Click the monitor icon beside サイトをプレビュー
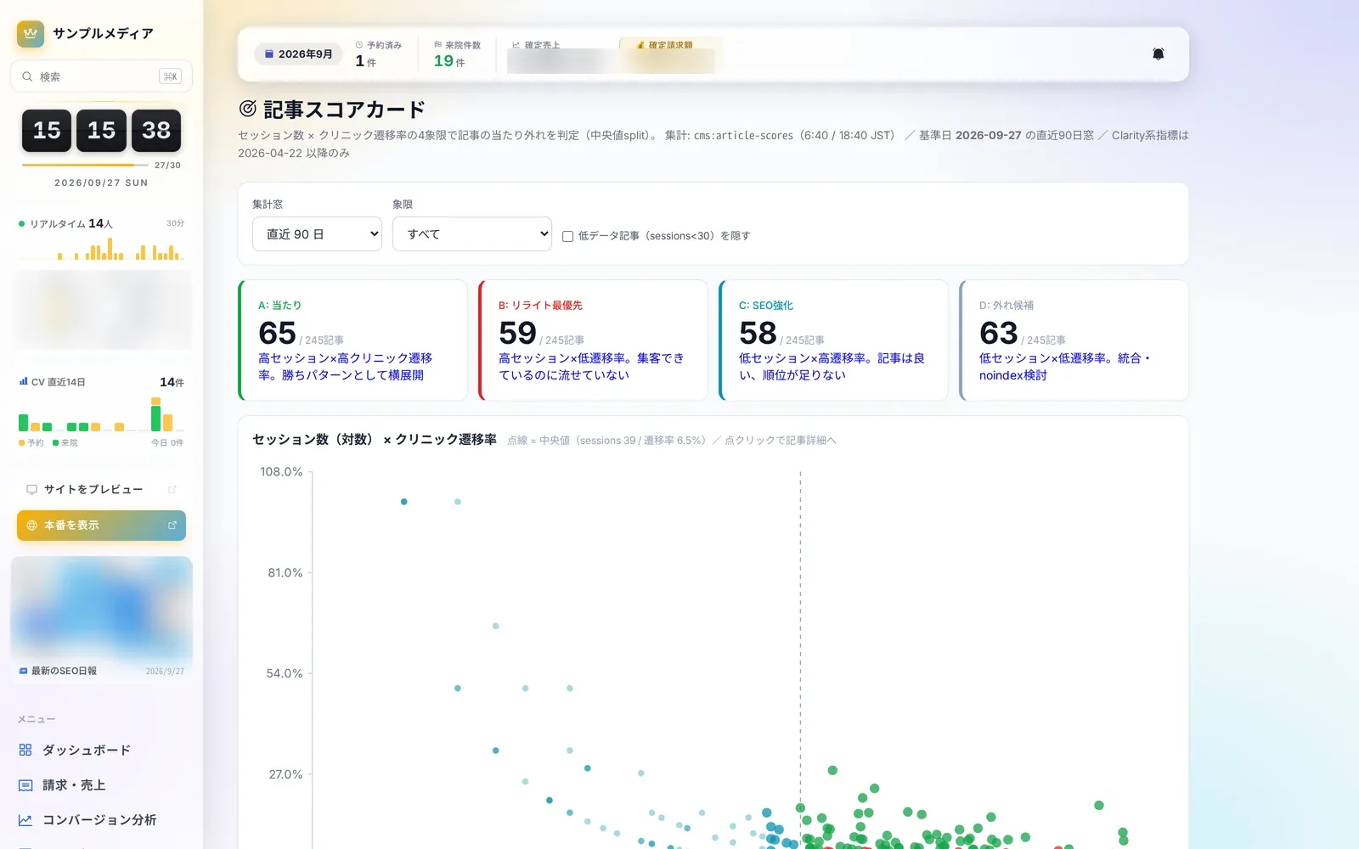This screenshot has width=1359, height=849. (x=31, y=490)
